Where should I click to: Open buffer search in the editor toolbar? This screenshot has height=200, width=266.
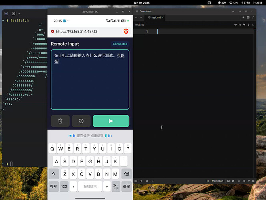[x=240, y=24]
